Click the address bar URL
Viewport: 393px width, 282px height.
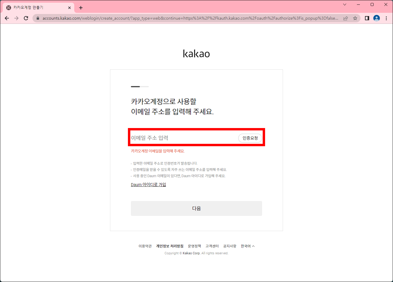[190, 18]
